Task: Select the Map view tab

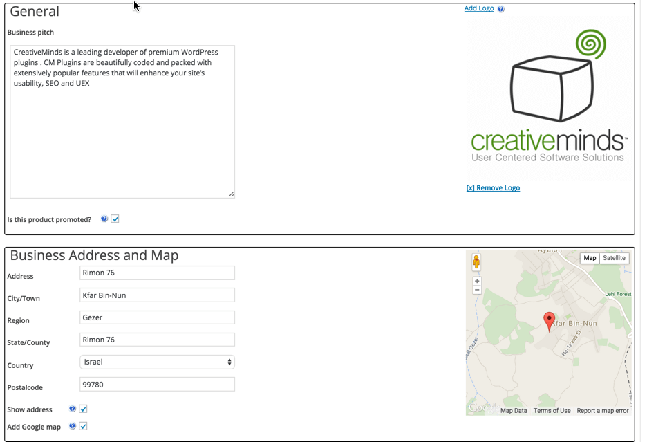Action: point(590,258)
